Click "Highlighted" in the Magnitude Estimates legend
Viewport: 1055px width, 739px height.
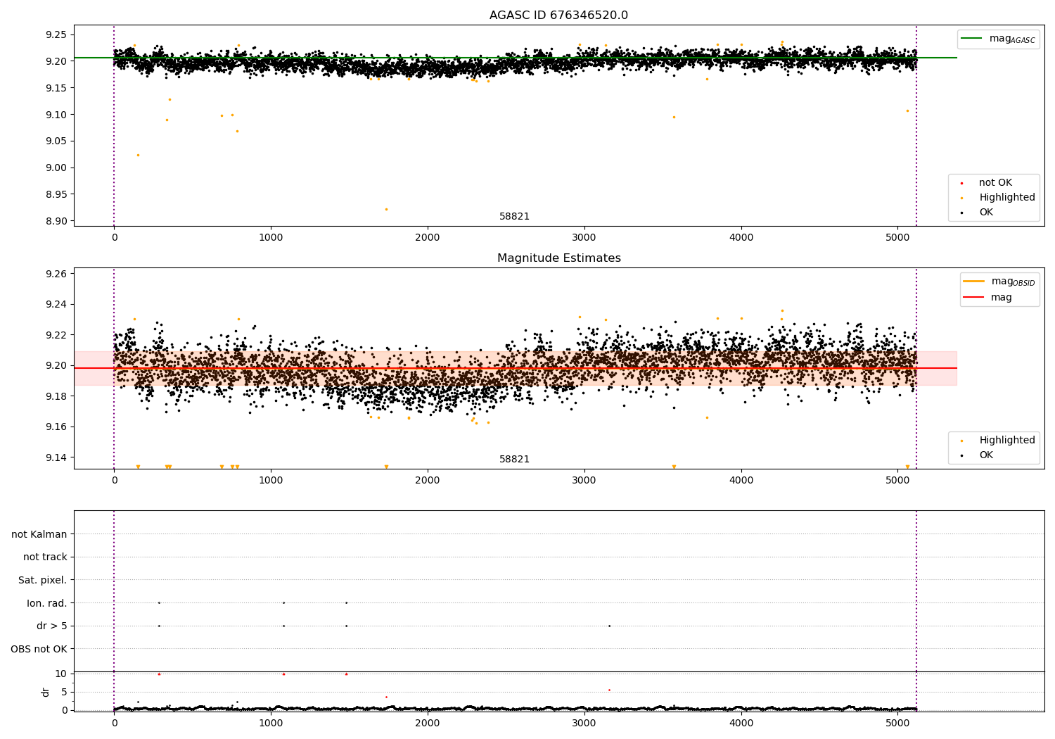1007,441
